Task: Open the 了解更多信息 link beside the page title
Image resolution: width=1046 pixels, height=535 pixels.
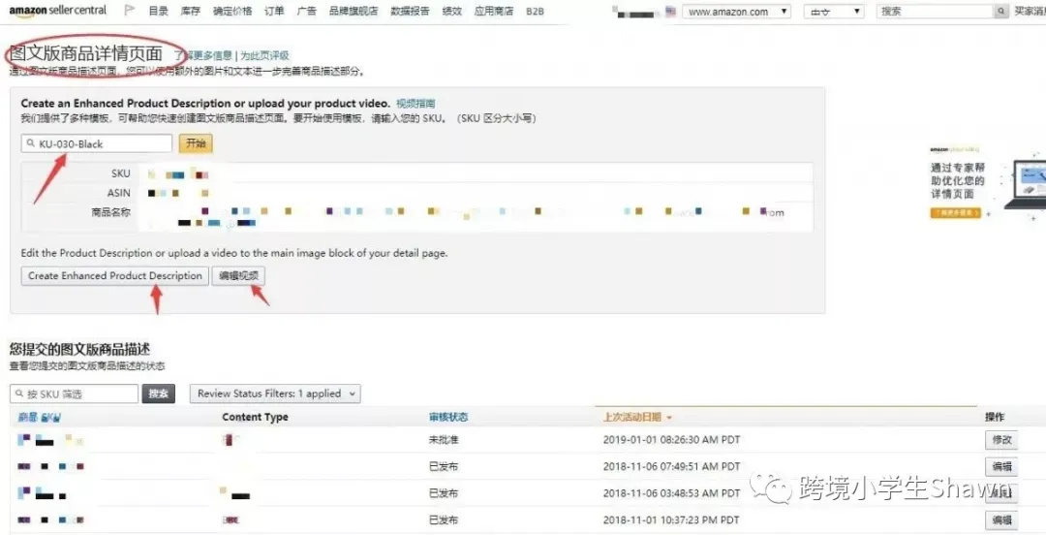Action: (203, 55)
